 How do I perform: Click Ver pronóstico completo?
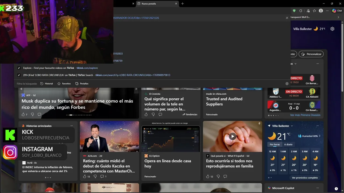click(x=305, y=178)
